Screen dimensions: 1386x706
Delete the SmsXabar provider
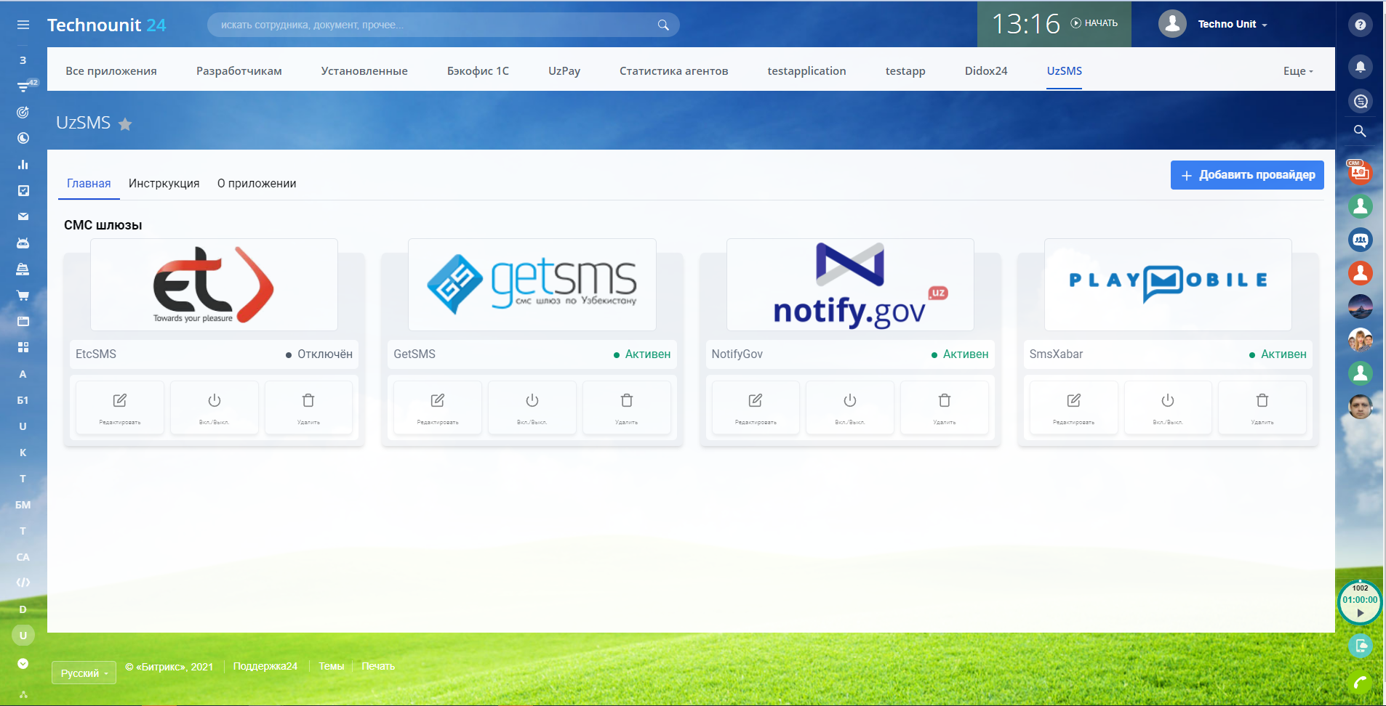(1262, 407)
